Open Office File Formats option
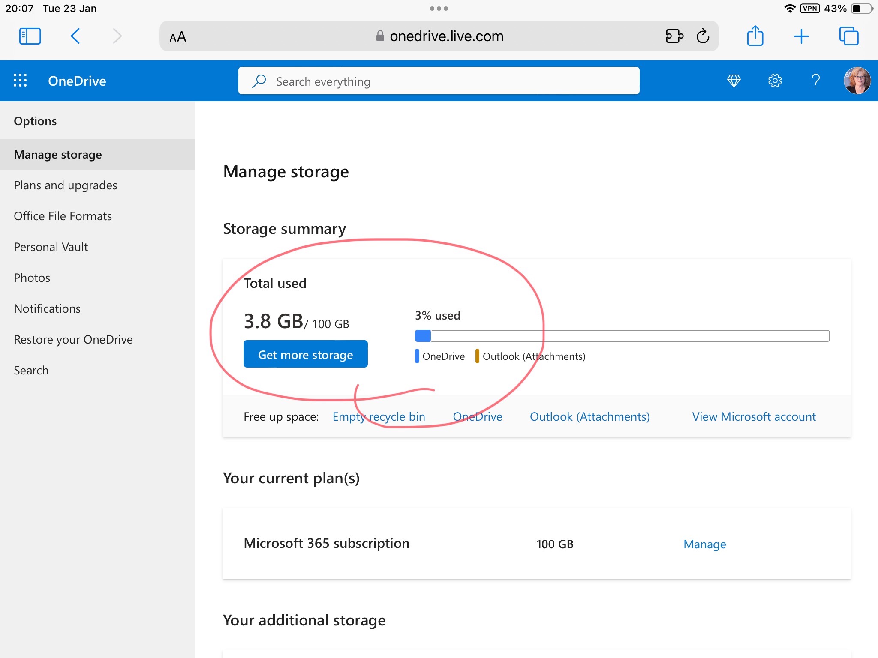878x658 pixels. 98,216
